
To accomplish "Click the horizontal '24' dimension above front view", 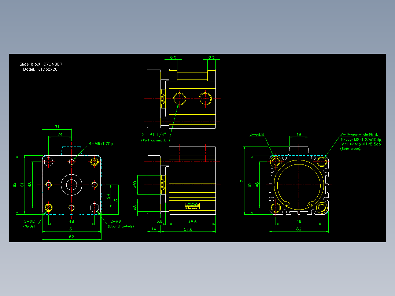I will [x=60, y=134].
